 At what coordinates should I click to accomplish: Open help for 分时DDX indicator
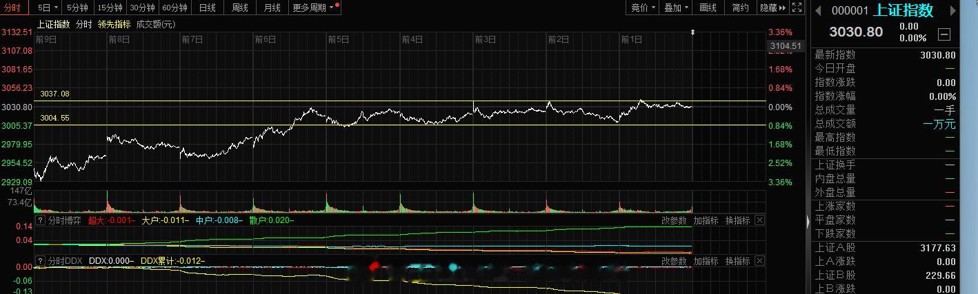[40, 261]
